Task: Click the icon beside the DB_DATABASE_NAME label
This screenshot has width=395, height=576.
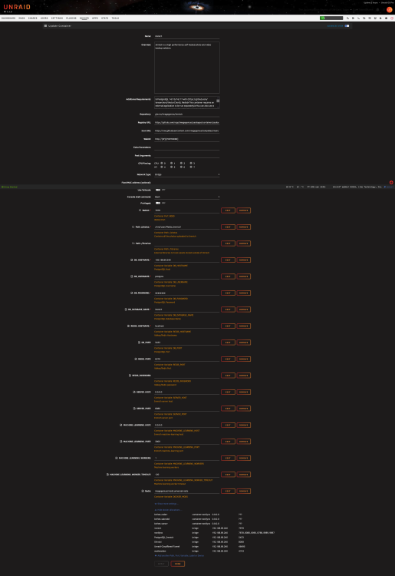Action: point(126,310)
